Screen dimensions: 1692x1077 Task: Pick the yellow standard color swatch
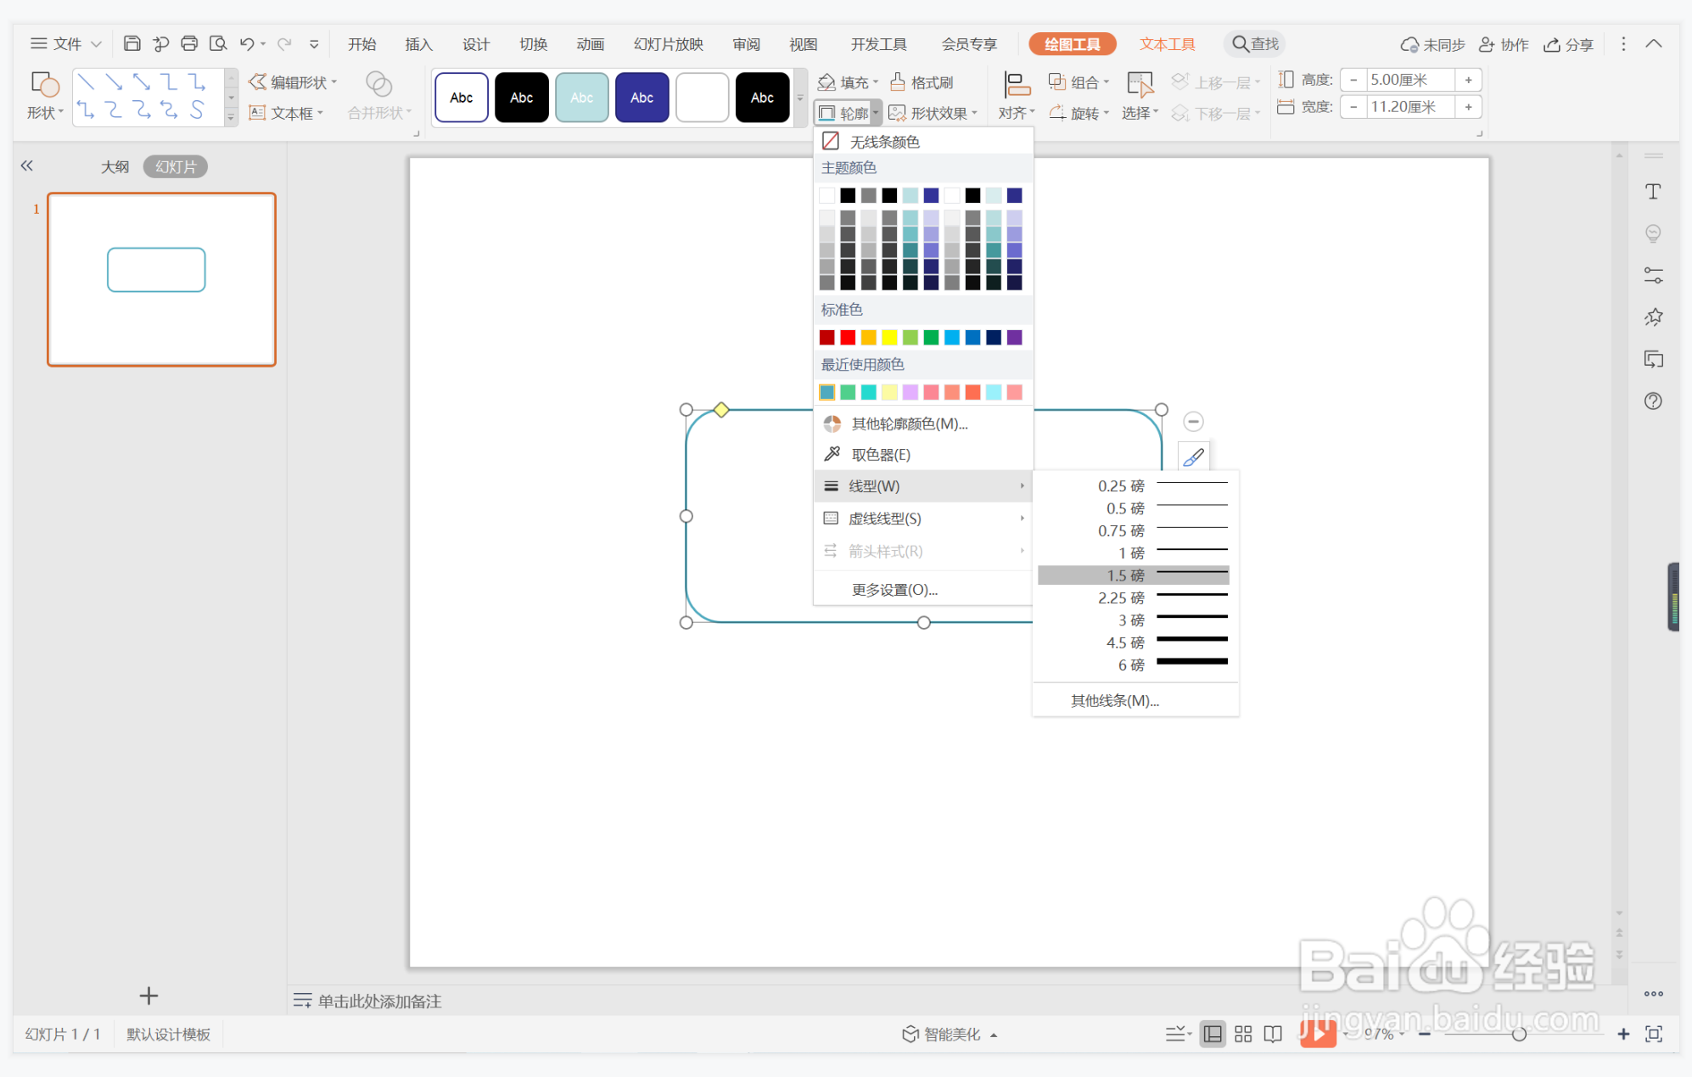coord(889,338)
